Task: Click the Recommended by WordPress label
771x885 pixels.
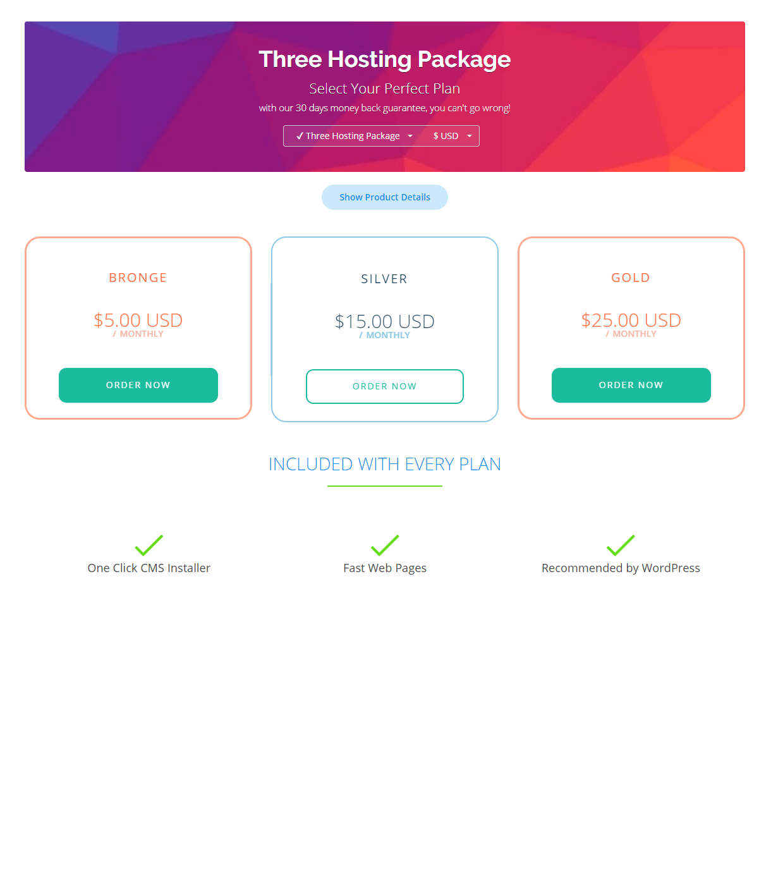Action: pos(621,568)
